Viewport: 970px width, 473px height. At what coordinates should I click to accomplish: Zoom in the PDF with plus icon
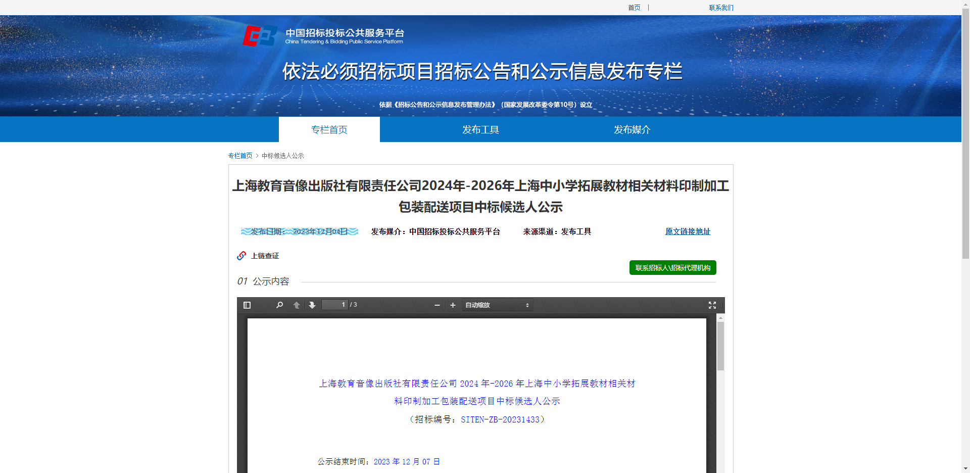(453, 305)
